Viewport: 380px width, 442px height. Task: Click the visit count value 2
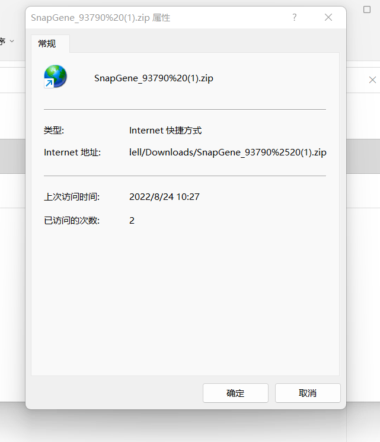click(132, 221)
